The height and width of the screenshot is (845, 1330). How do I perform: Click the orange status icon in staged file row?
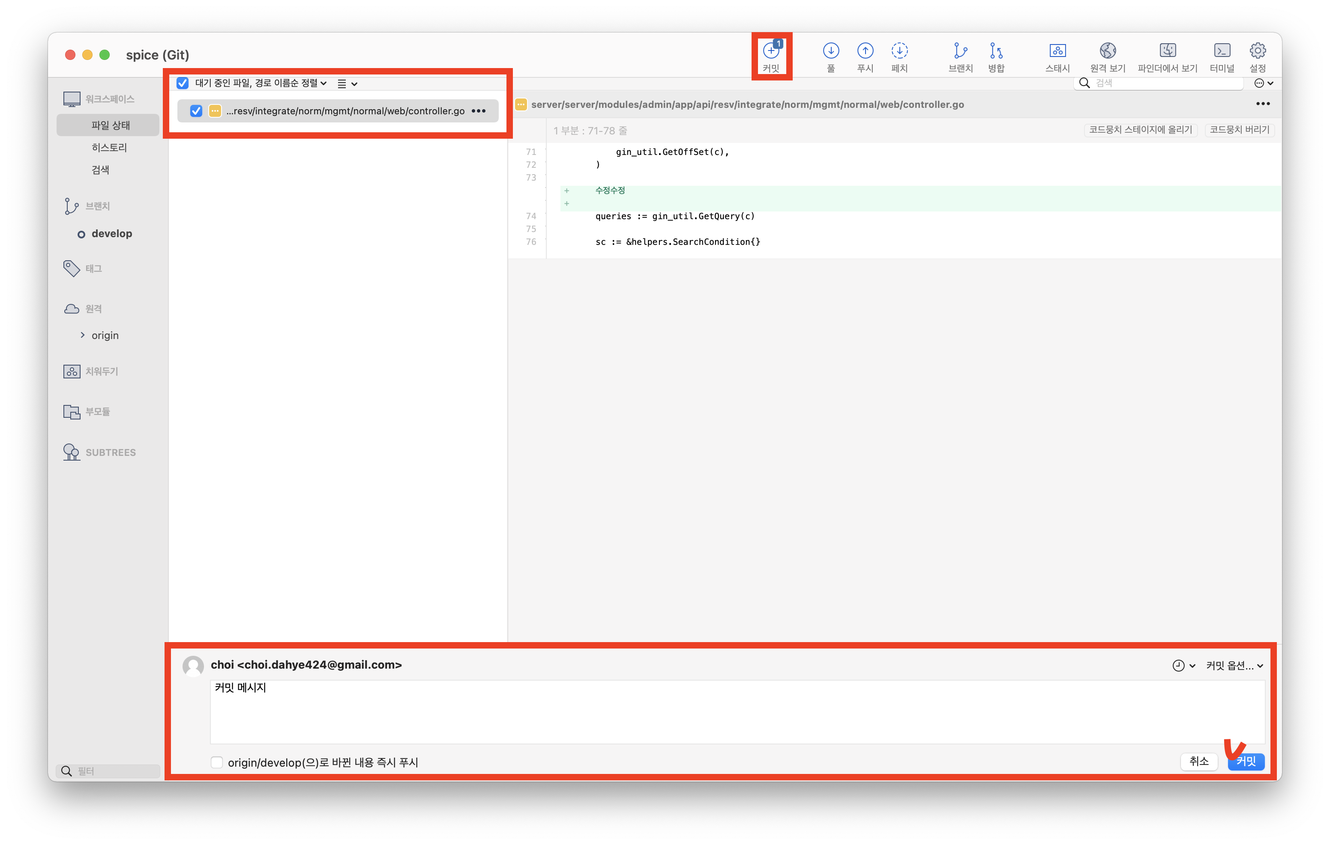[215, 111]
